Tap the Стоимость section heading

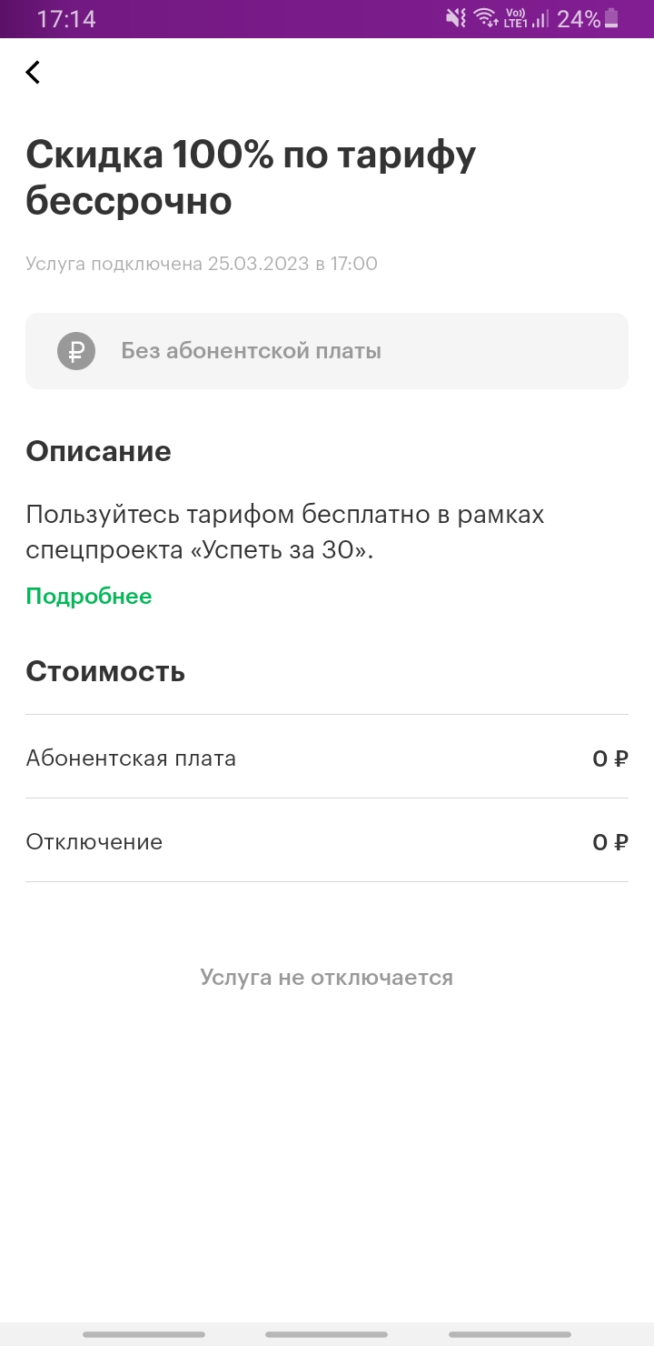tap(105, 671)
